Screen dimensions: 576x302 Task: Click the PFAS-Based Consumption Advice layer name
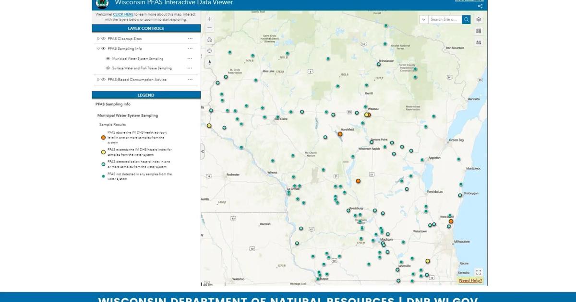click(x=137, y=80)
